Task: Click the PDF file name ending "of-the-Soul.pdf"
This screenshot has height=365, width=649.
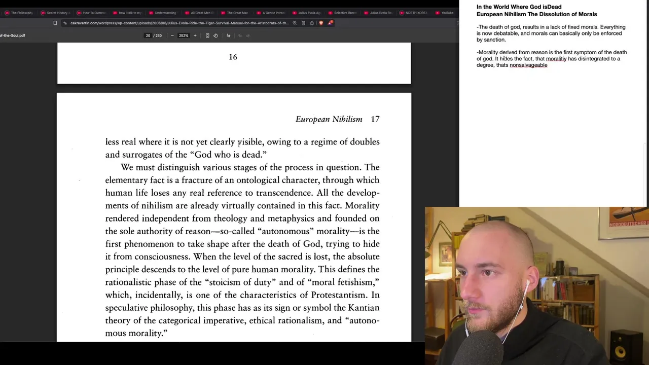Action: pos(12,35)
